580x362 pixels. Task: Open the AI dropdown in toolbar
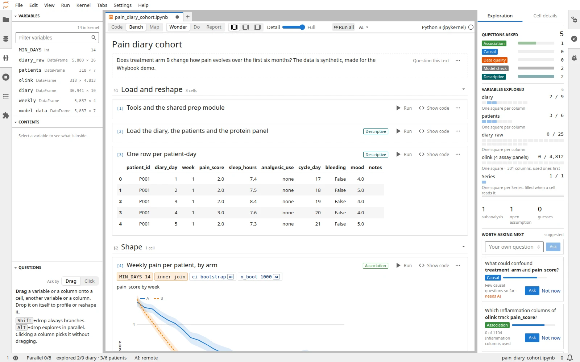[x=364, y=27]
